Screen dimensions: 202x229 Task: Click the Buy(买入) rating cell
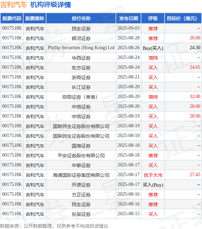153,48
